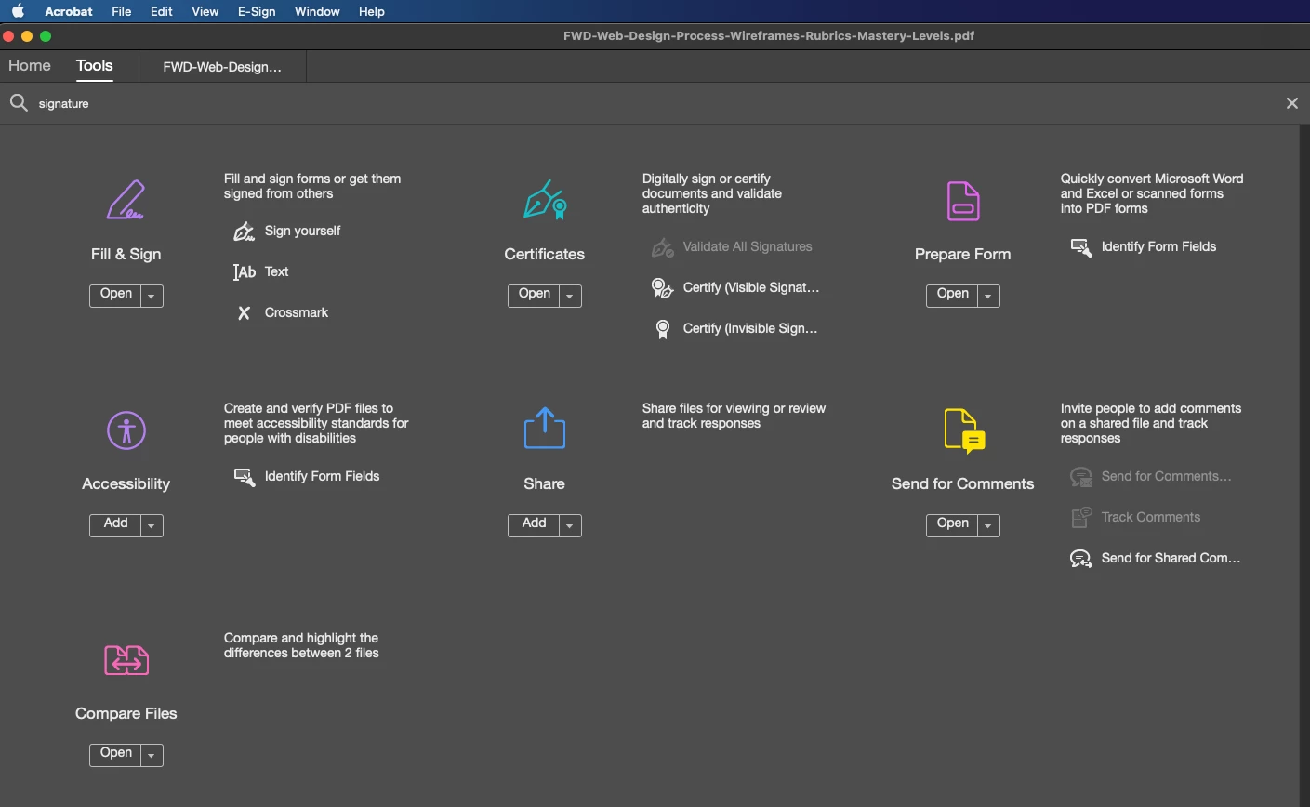Open the File menu
1310x807 pixels.
point(121,11)
